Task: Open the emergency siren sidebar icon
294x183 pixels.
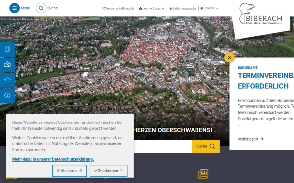Action: pyautogui.click(x=7, y=81)
